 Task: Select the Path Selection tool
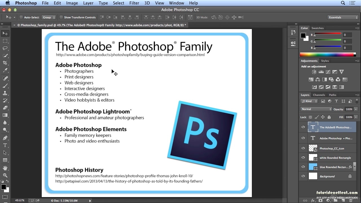pyautogui.click(x=5, y=153)
